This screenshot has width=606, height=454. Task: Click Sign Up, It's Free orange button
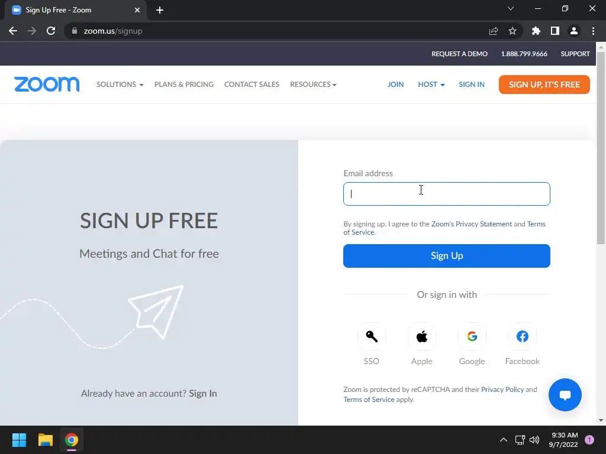544,85
